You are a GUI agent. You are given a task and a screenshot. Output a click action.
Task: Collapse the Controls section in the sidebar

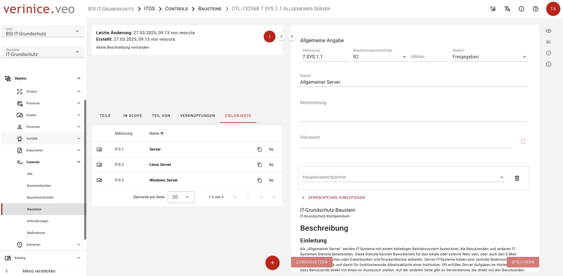coord(79,162)
